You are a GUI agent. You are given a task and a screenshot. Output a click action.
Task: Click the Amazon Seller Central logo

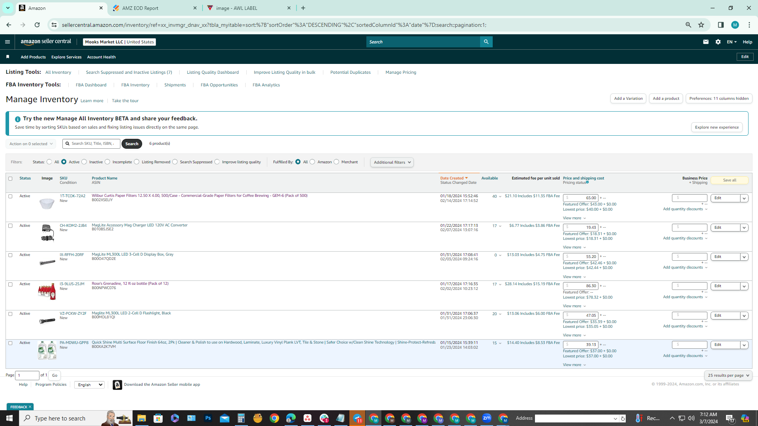point(46,42)
